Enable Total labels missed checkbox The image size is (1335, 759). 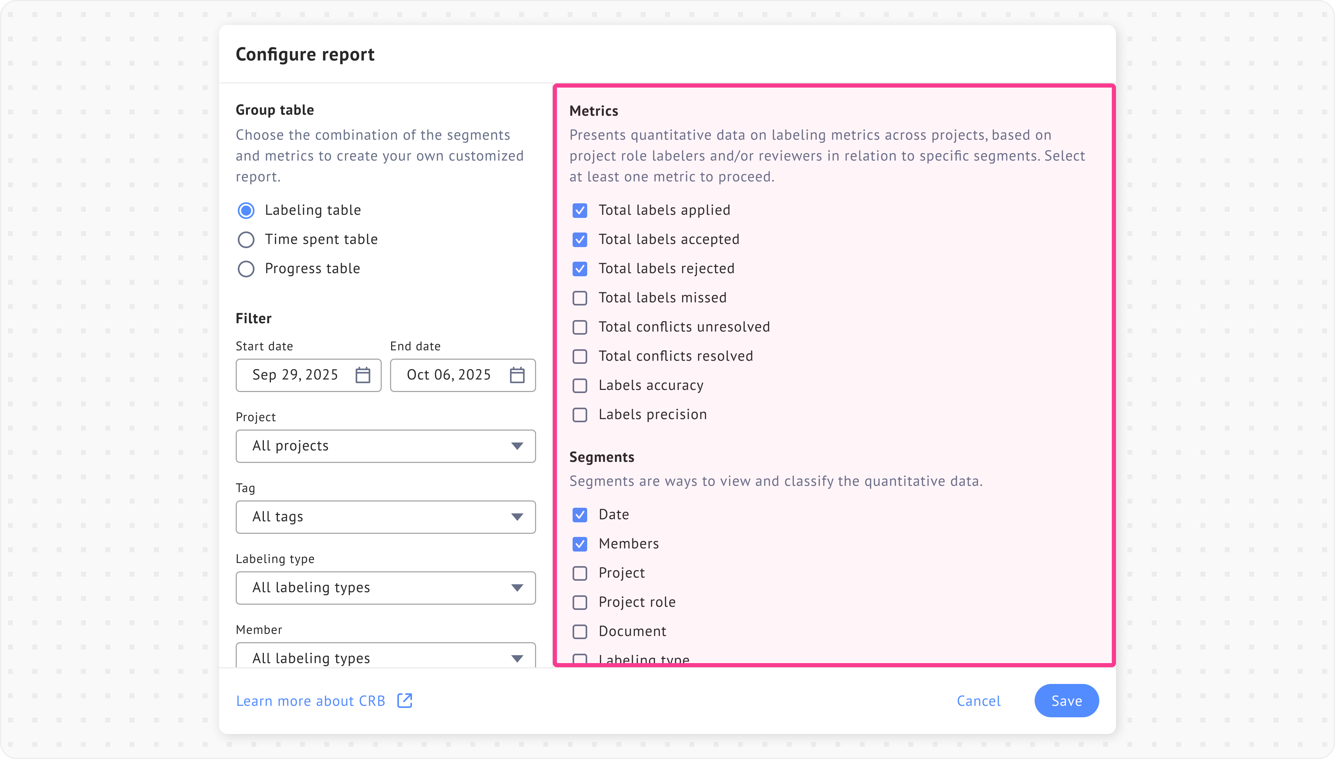click(580, 298)
